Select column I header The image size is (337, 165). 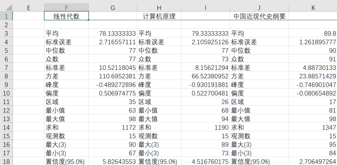coord(205,7)
